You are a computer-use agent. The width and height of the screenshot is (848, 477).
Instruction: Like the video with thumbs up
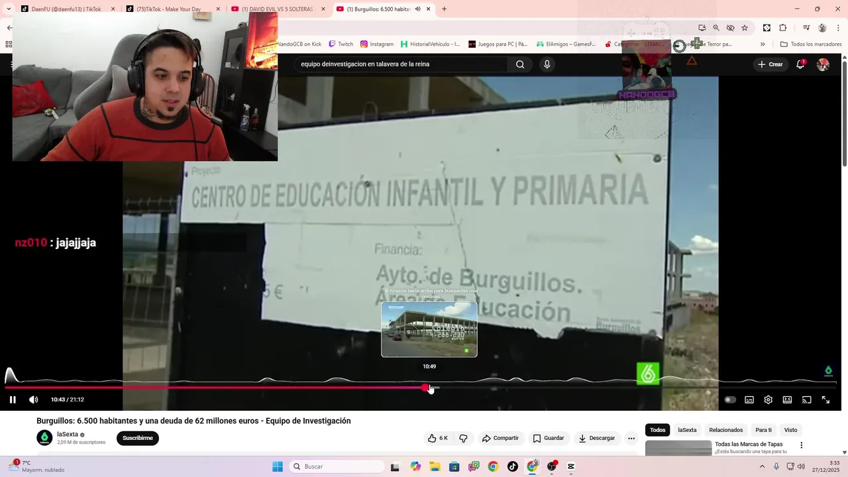pos(438,438)
